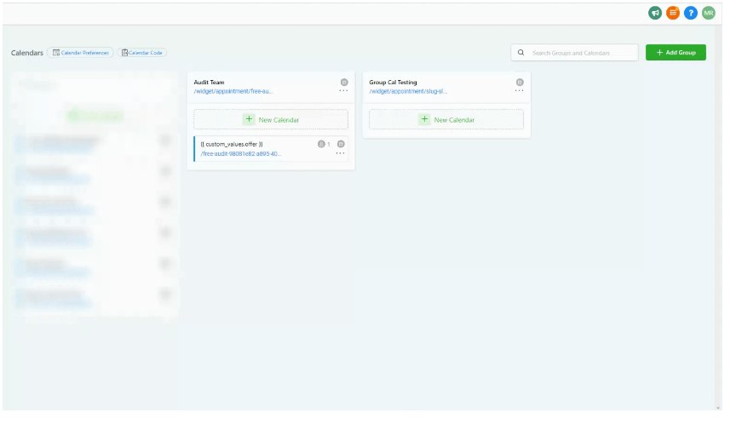The image size is (736, 424).
Task: Expand three-dot menu on custom_values.offer calendar
Action: pos(340,153)
